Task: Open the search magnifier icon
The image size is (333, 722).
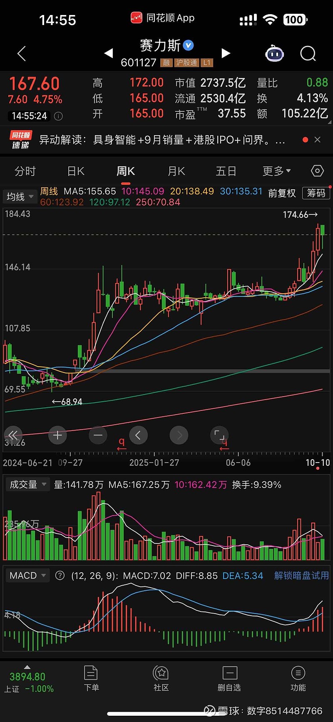Action: [x=308, y=53]
